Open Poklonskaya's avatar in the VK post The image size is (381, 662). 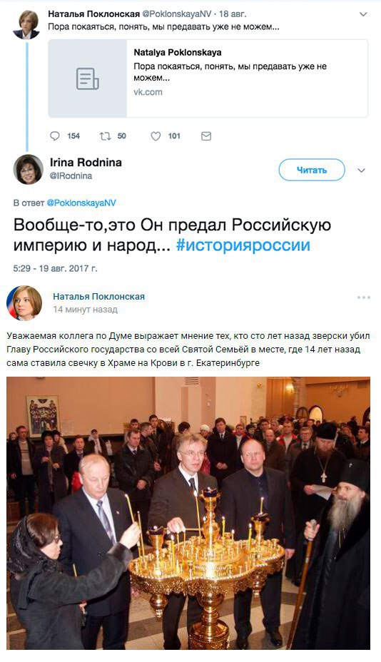24,302
